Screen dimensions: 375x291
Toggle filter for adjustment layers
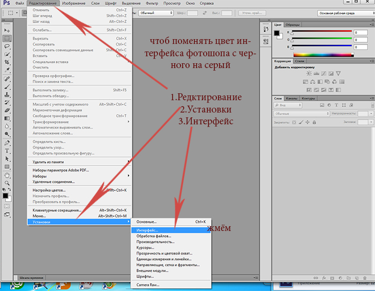tap(329, 105)
